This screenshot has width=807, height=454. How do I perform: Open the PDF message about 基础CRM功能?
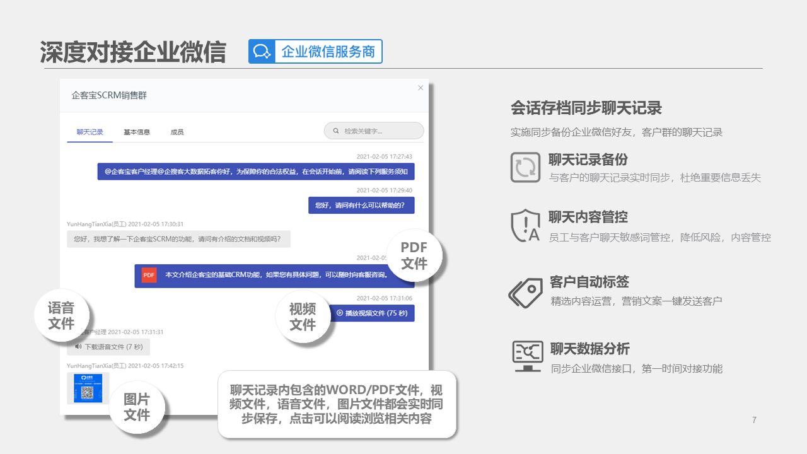274,276
